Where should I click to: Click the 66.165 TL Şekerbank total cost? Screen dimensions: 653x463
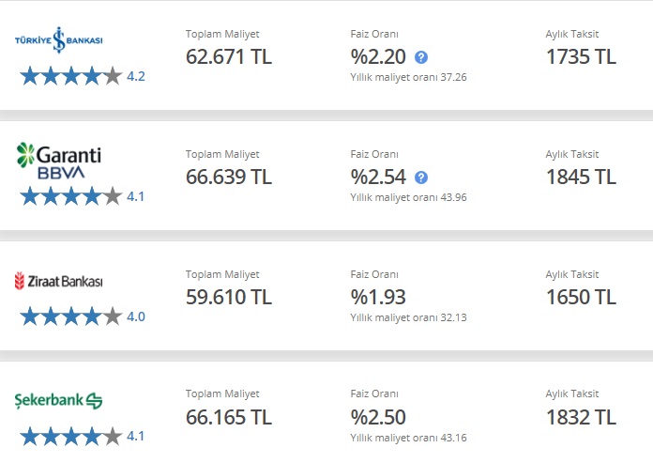coord(229,417)
